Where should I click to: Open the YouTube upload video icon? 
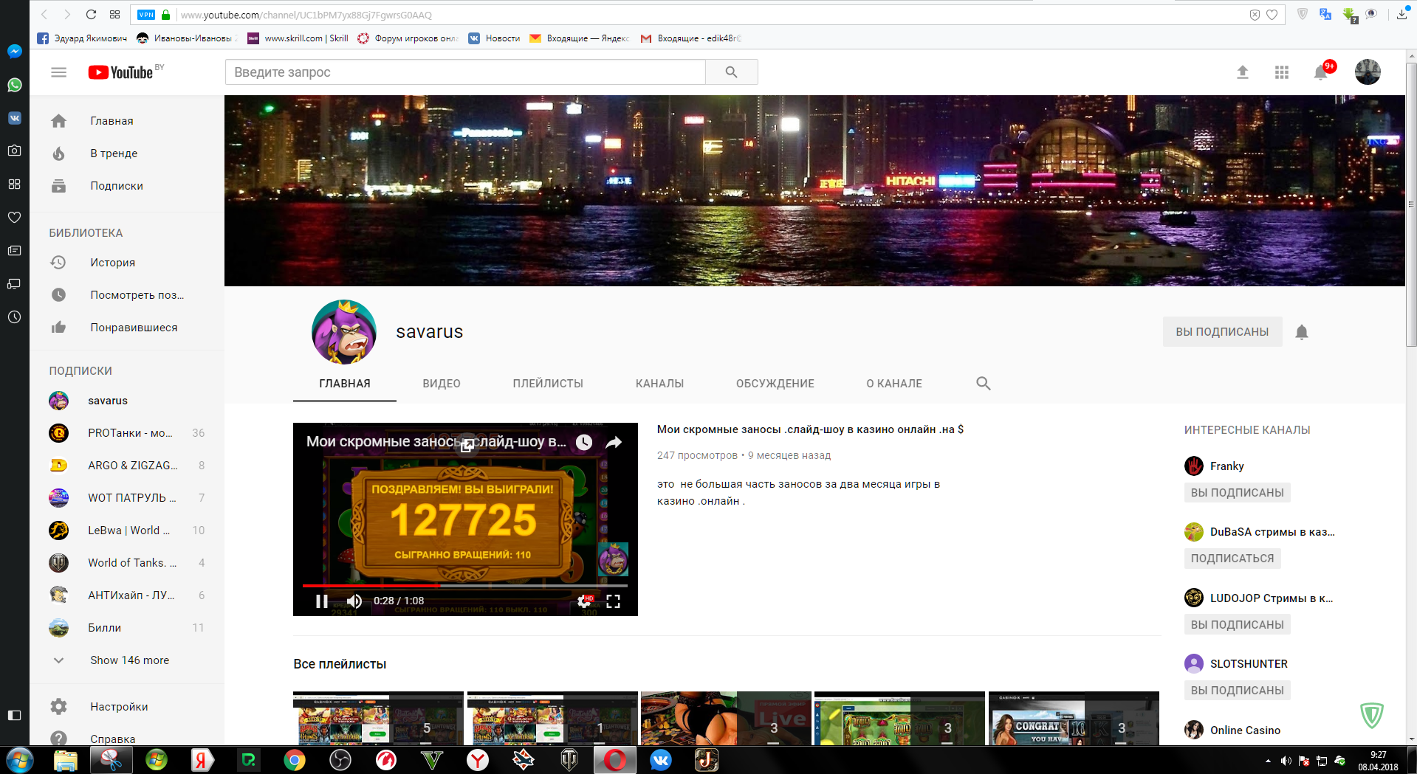pos(1242,72)
